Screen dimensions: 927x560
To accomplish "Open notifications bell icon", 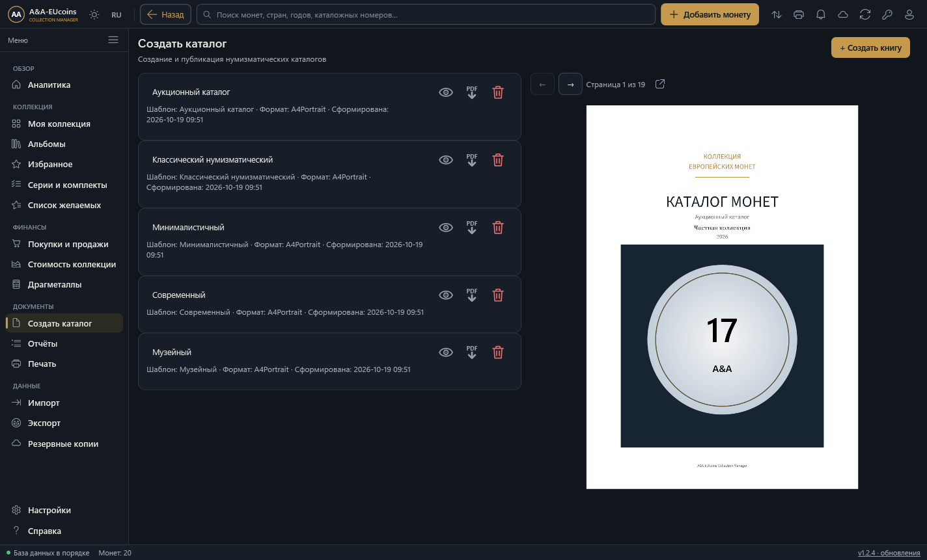I will (821, 14).
